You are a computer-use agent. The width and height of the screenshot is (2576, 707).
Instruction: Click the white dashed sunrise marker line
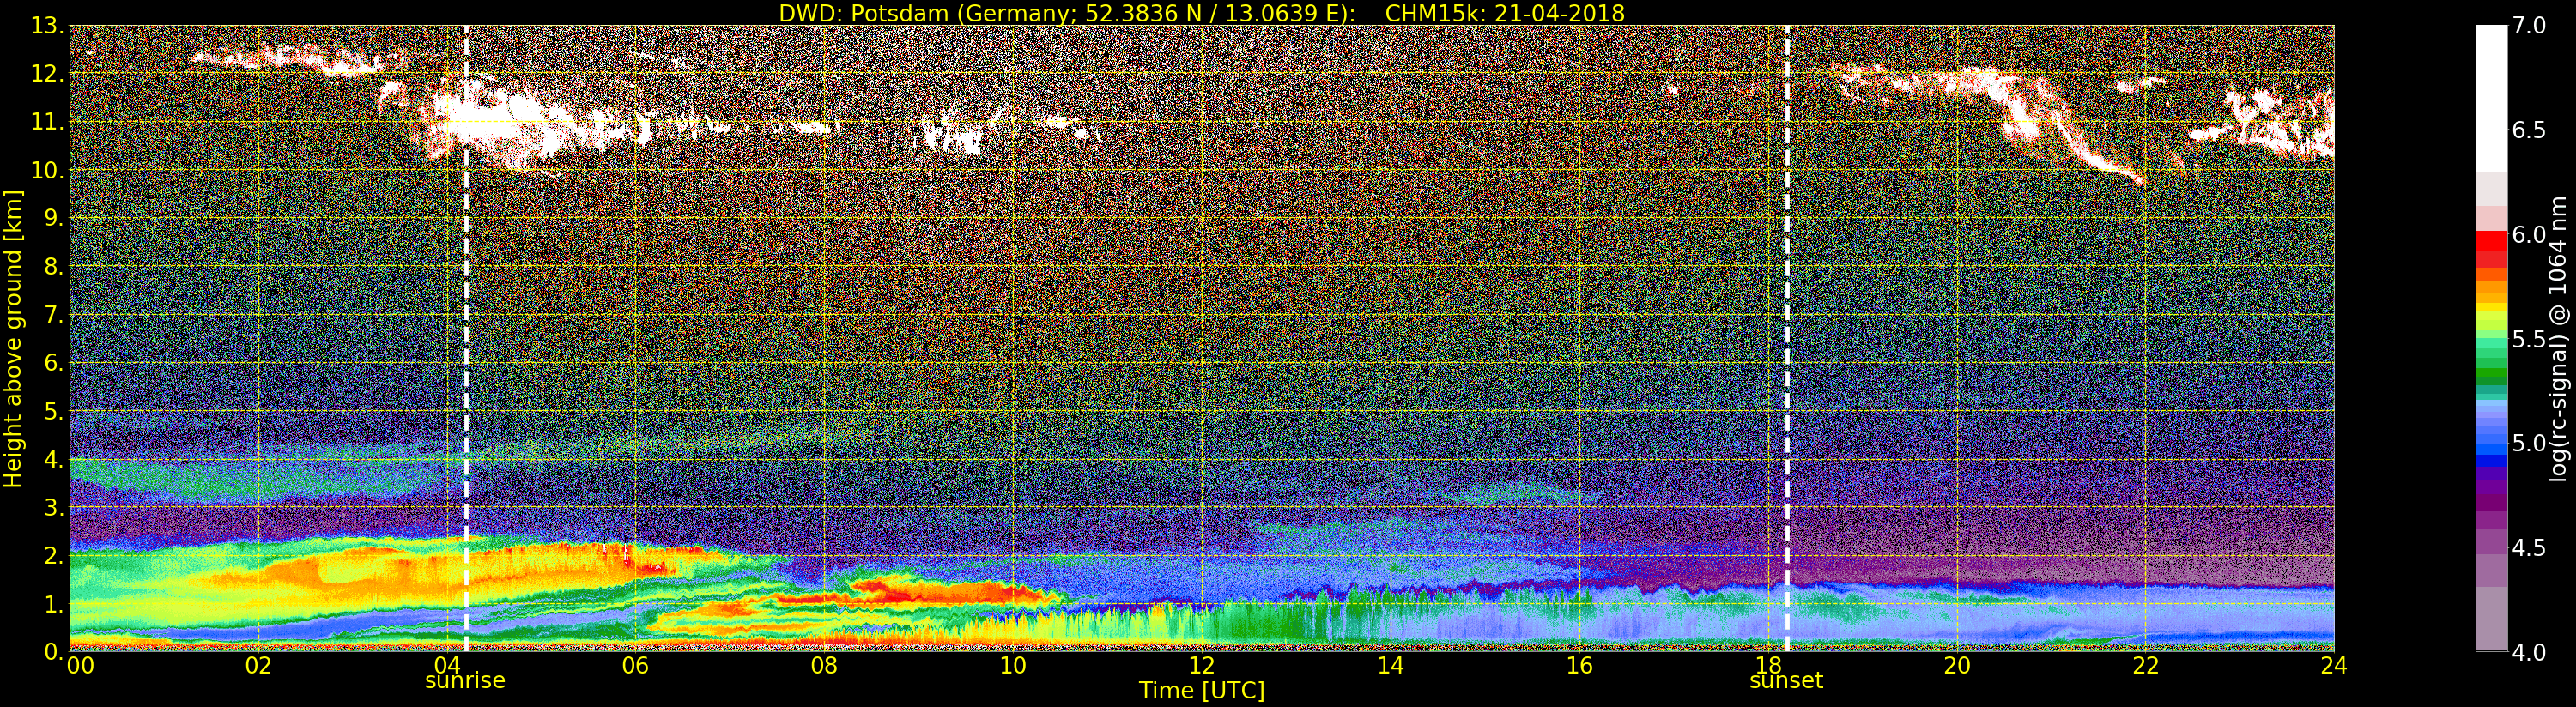tap(466, 339)
